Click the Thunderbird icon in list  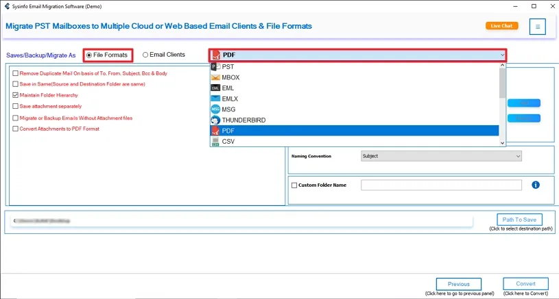[x=215, y=120]
